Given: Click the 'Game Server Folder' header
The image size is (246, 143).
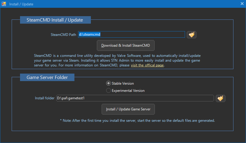Looking at the screenshot, I should click(x=47, y=77).
